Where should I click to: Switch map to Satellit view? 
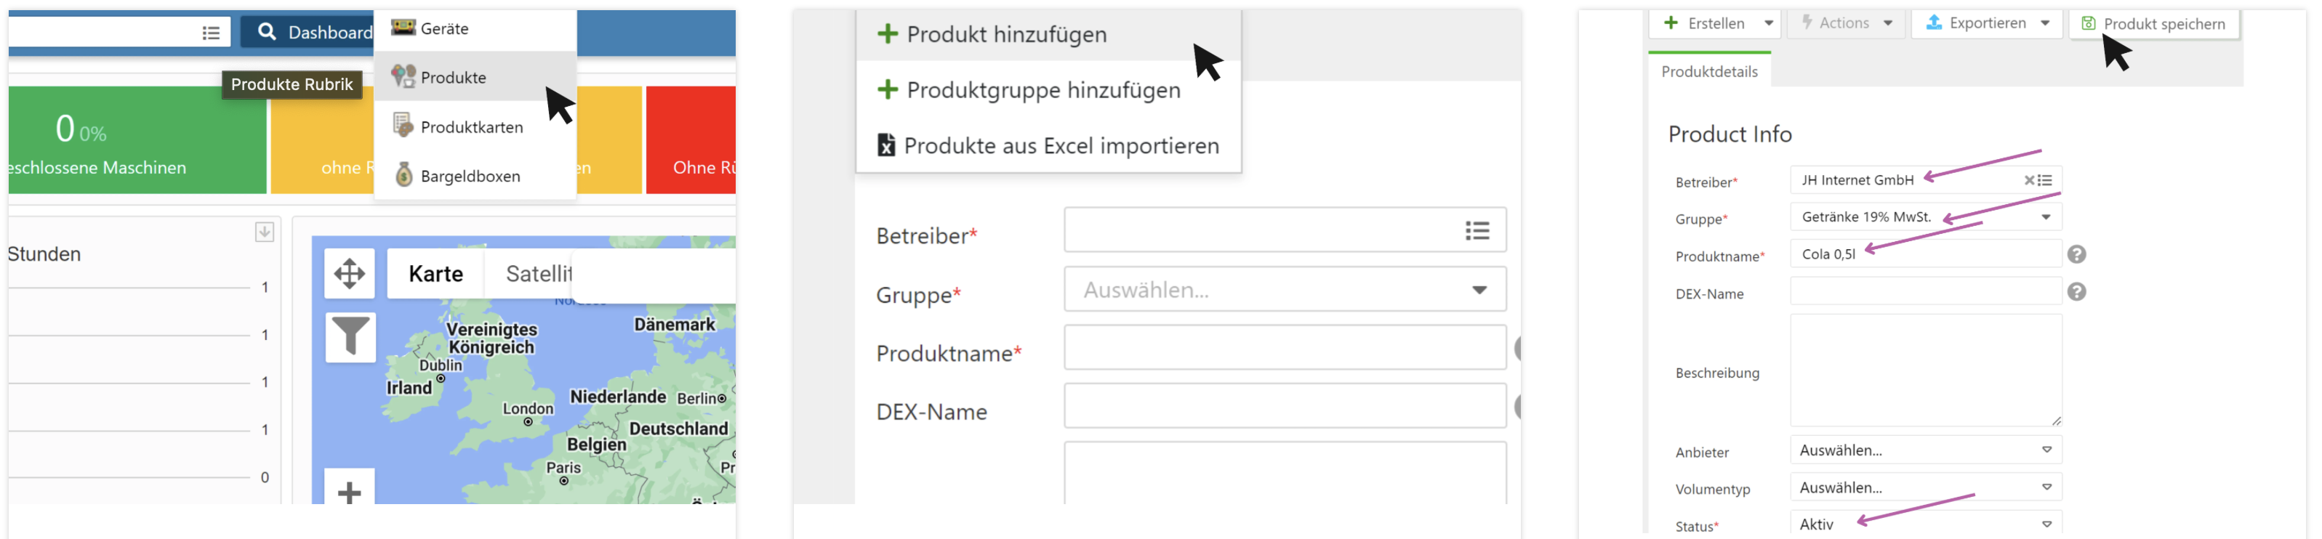pyautogui.click(x=538, y=274)
